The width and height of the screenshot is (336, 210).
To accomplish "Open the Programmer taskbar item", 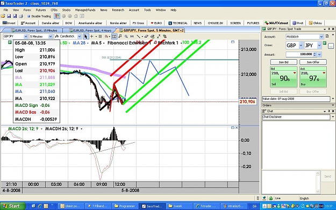I will pos(125,206).
